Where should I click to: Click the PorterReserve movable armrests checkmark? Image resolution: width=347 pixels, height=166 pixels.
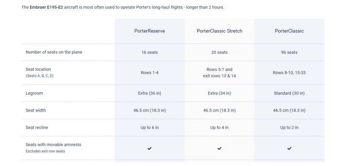pos(149,148)
